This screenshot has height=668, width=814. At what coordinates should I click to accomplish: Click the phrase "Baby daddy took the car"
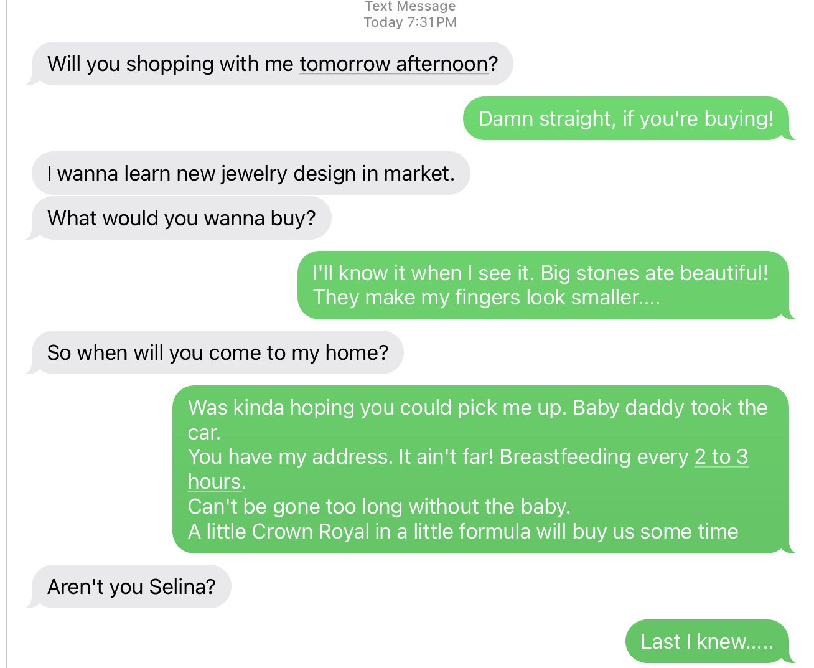click(670, 408)
